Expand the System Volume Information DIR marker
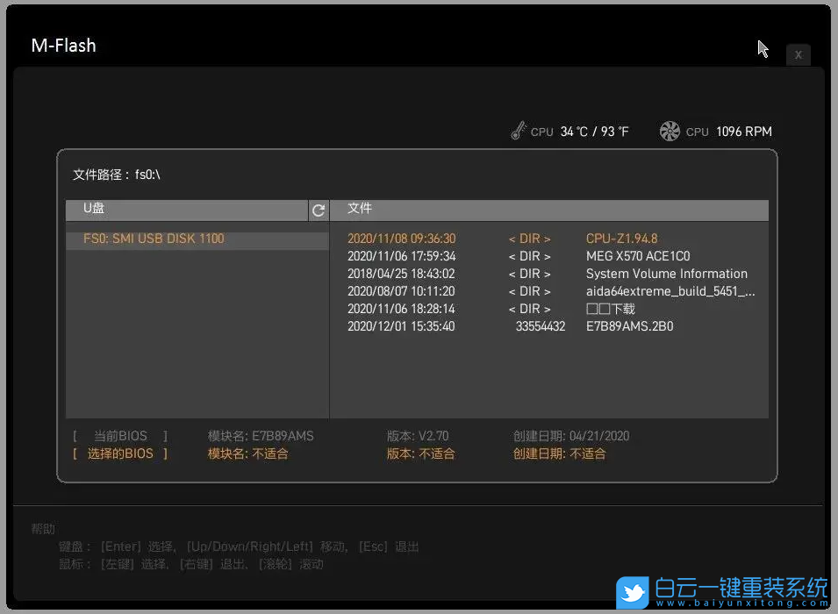838x614 pixels. [x=530, y=273]
